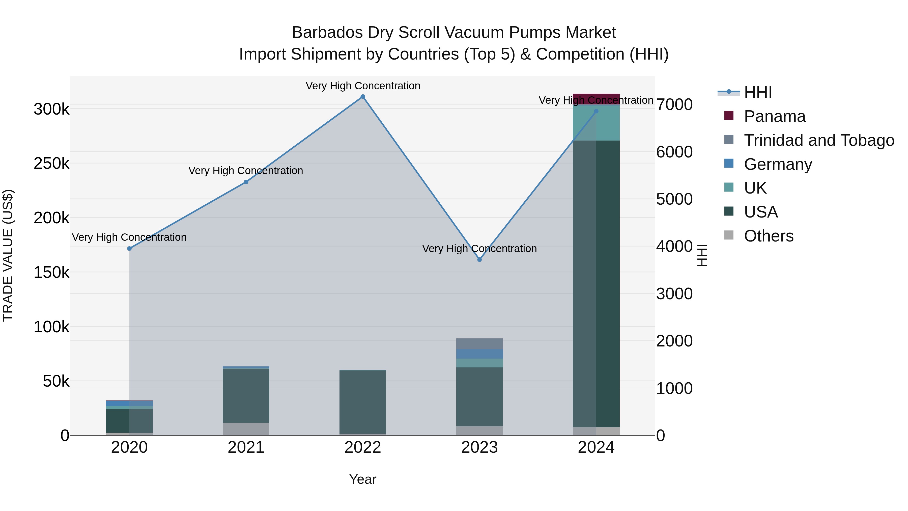Viewport: 908px width, 511px height.
Task: Click 2020 Very High Concentration annotation
Action: 129,237
